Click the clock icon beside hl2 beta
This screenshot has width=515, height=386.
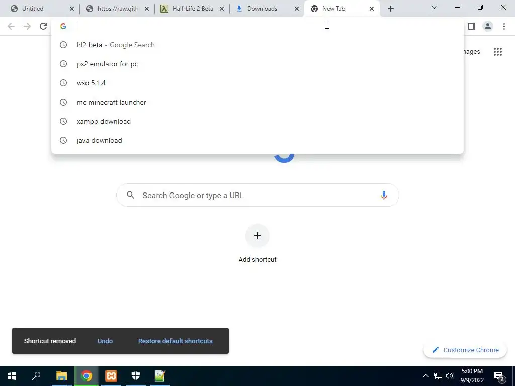tap(63, 45)
